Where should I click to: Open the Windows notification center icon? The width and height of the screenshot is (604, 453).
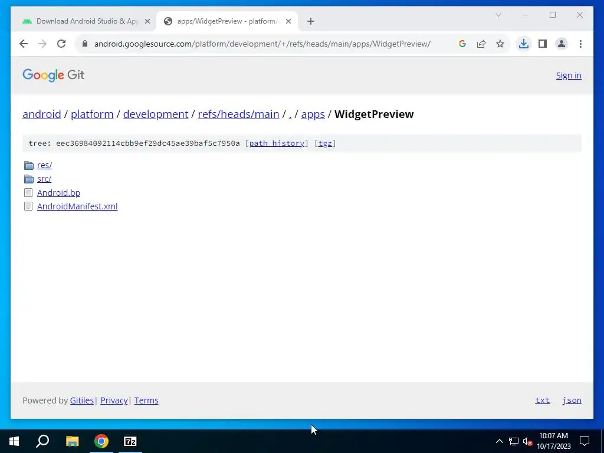(585, 441)
